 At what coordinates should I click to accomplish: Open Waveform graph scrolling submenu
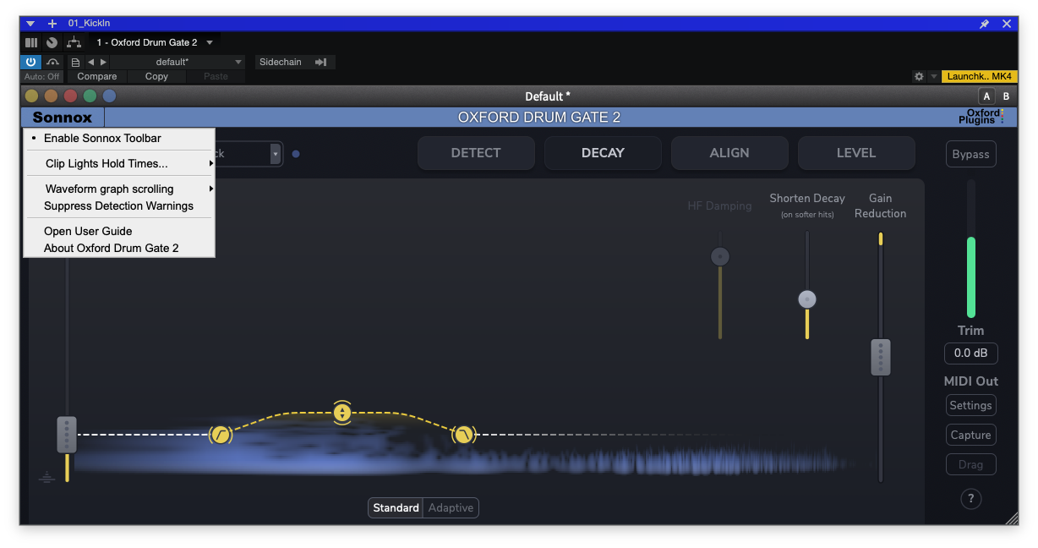(118, 189)
